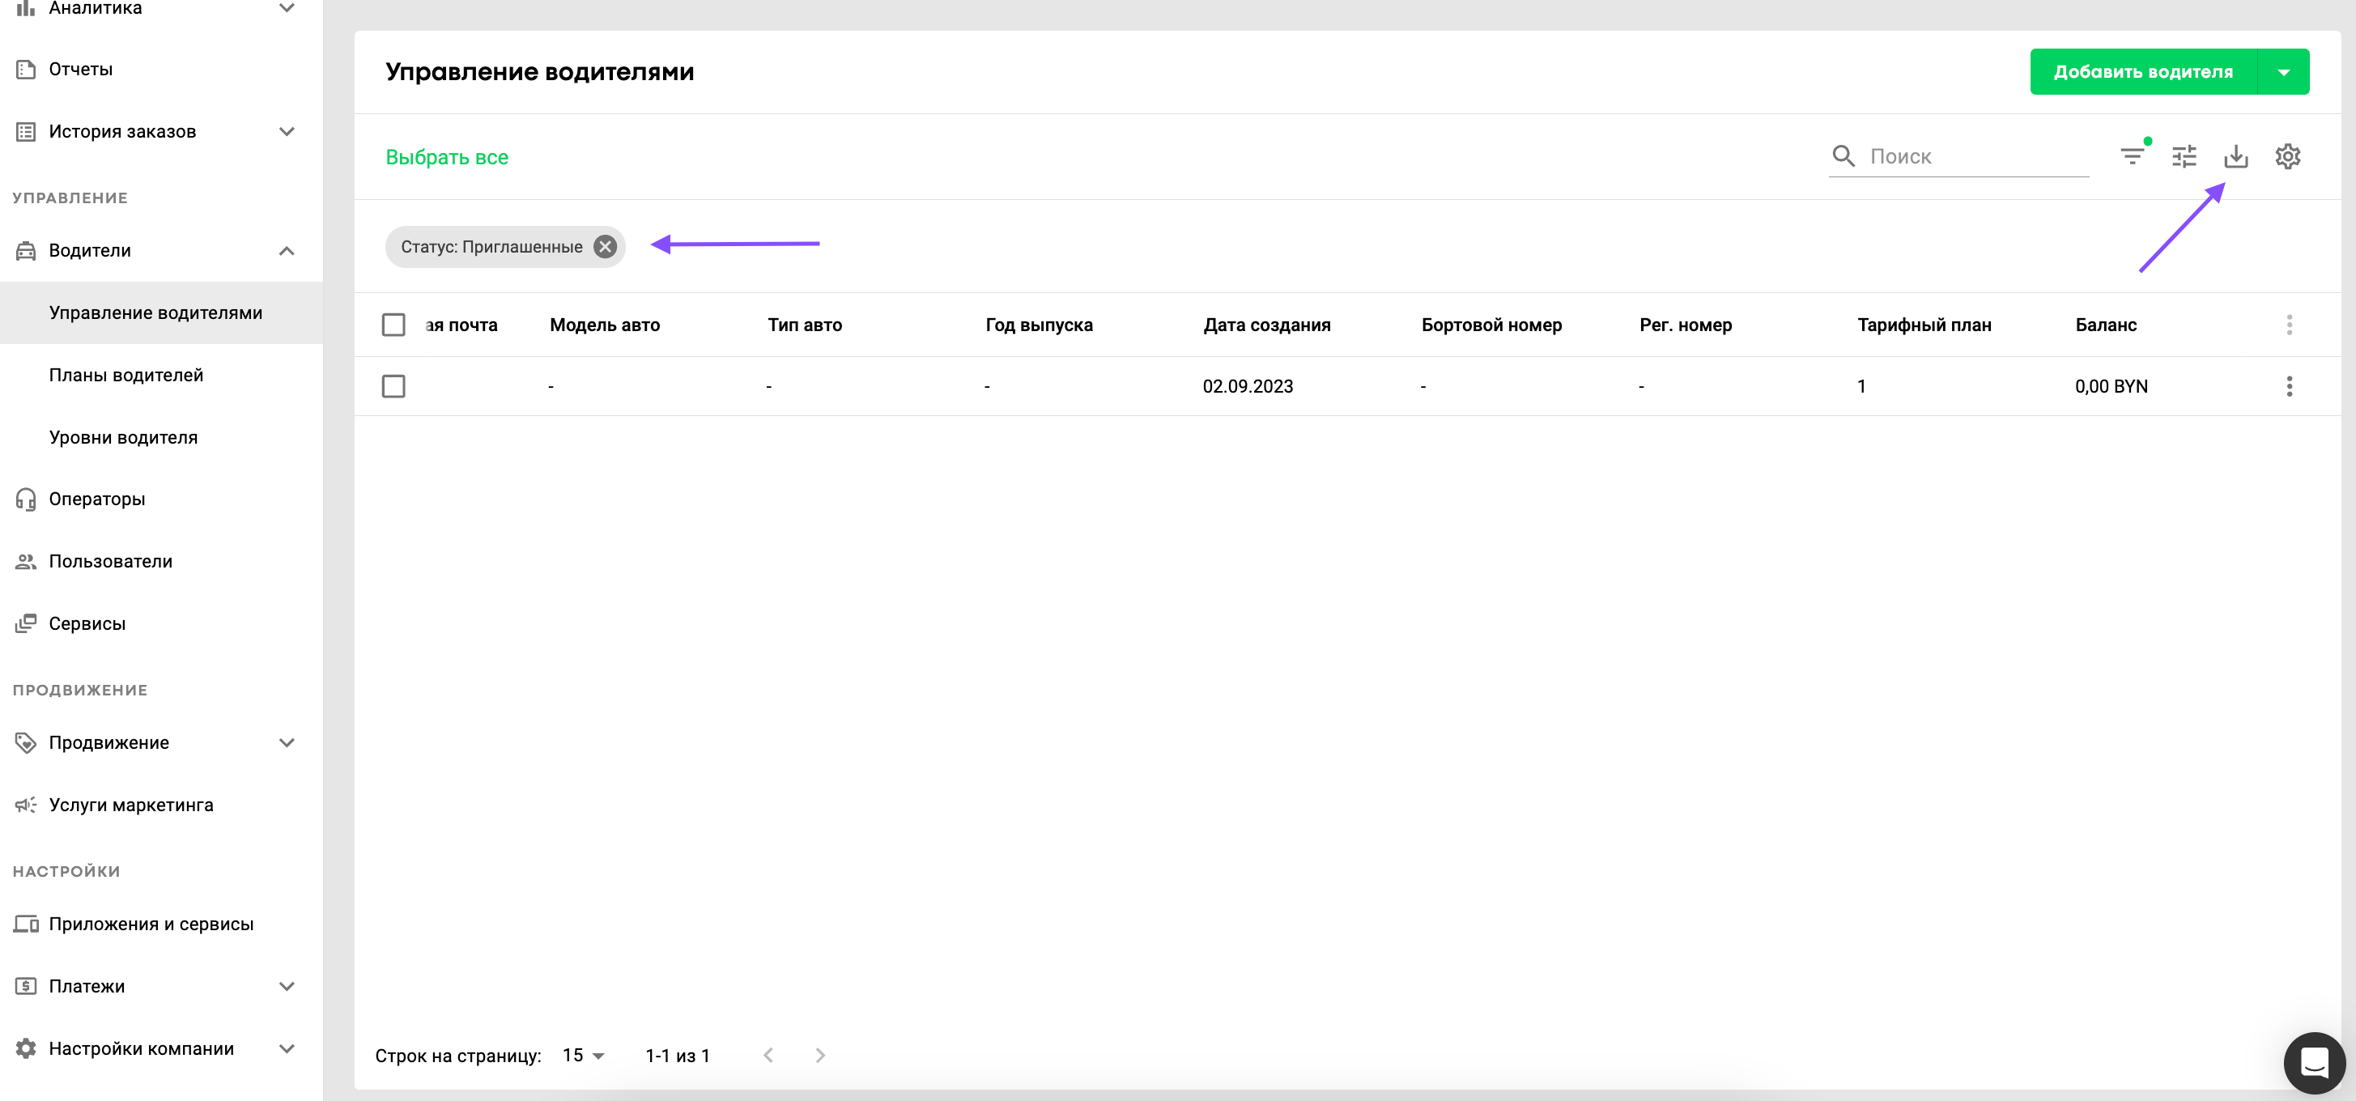Open the table settings gear icon

pyautogui.click(x=2287, y=156)
